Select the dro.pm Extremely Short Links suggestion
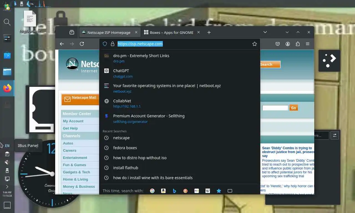 coord(180,58)
